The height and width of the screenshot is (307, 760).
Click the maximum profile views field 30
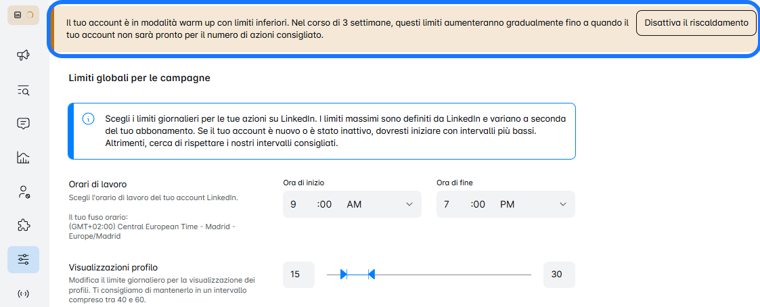point(558,275)
